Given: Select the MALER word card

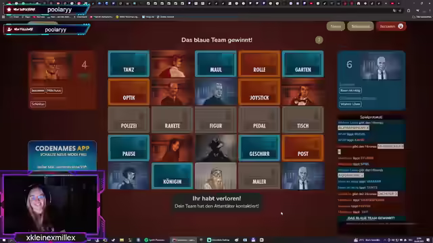Looking at the screenshot, I should (259, 175).
